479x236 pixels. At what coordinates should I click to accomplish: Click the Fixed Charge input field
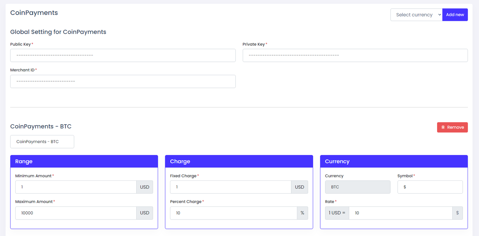coord(231,187)
